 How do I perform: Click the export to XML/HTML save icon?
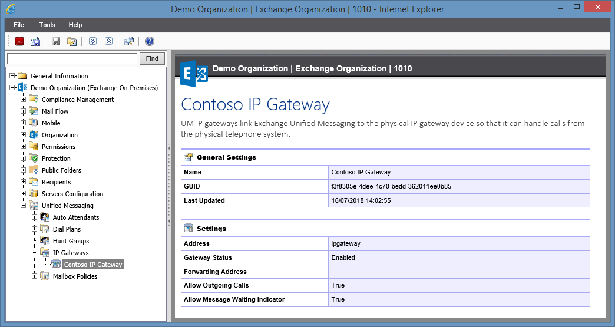tap(35, 41)
